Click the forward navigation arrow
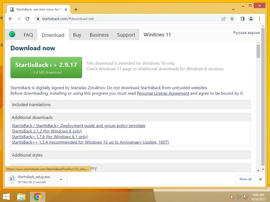The height and width of the screenshot is (202, 270). [x=19, y=19]
